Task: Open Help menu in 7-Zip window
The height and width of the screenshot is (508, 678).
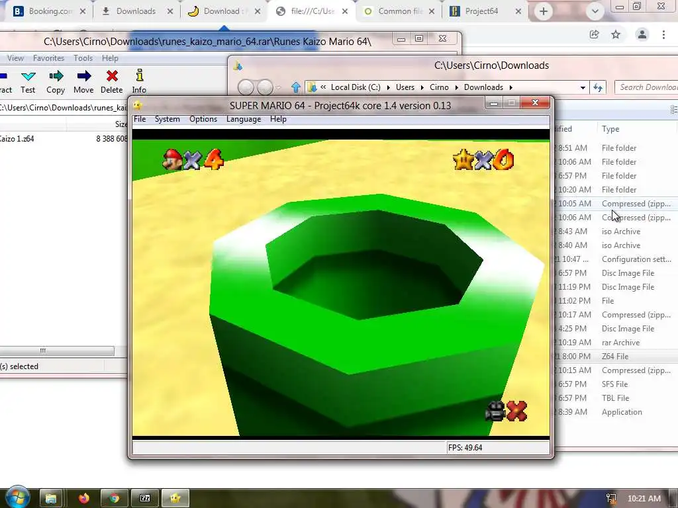Action: tap(110, 58)
